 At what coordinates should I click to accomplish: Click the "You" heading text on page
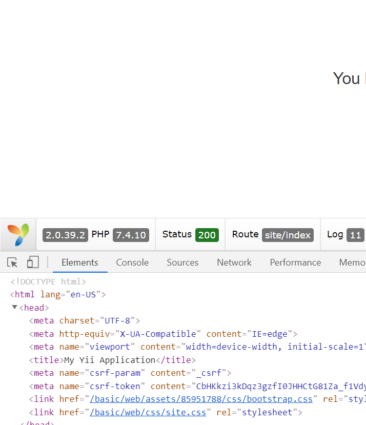(x=346, y=78)
